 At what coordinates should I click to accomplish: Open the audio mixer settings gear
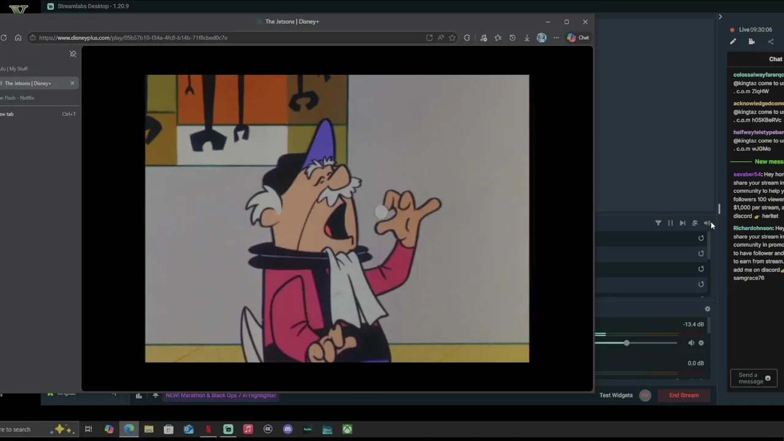click(x=707, y=309)
